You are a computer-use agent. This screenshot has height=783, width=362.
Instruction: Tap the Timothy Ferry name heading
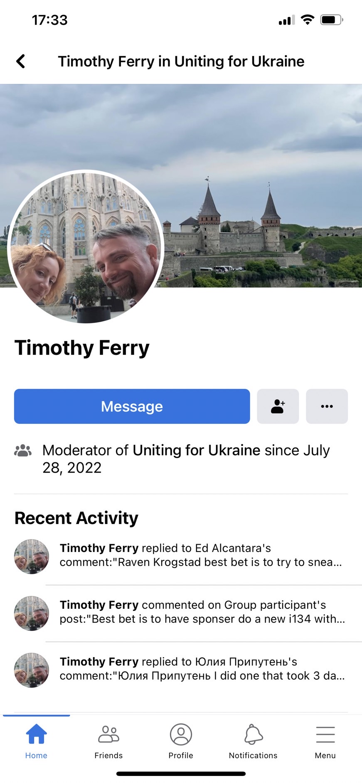point(82,348)
